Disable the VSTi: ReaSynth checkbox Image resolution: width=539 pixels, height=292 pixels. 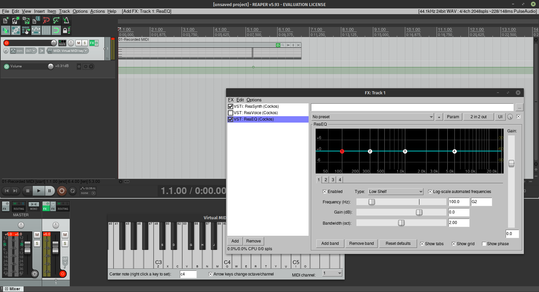point(231,106)
